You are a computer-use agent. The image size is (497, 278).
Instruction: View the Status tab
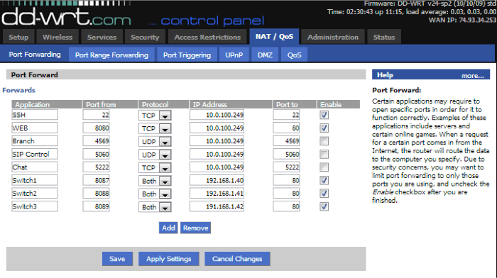[384, 37]
